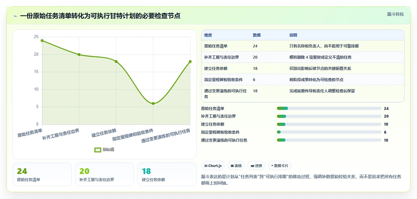The image size is (417, 199).
Task: Click the lightning icon beside the title
Action: click(x=15, y=16)
